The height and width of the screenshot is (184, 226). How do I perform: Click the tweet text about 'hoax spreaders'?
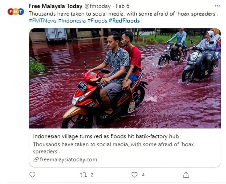123,13
